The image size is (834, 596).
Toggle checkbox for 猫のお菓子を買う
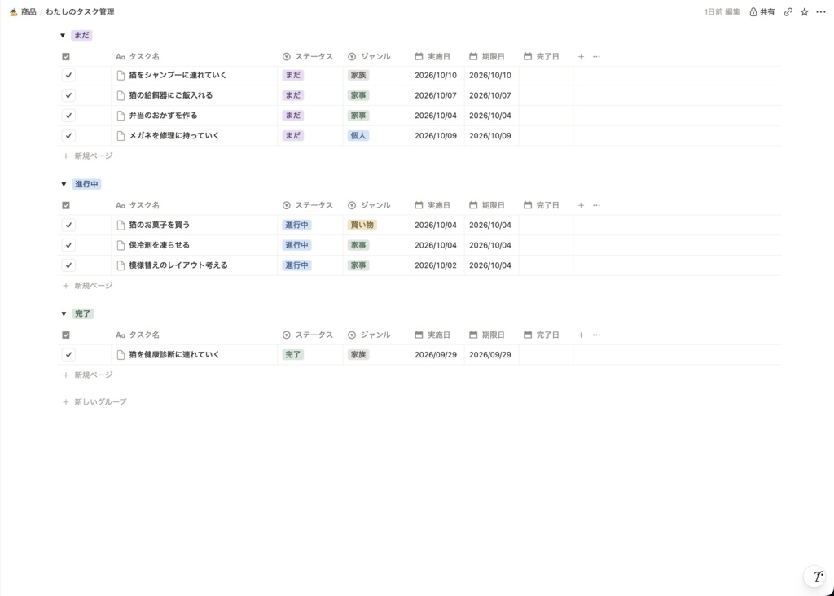click(68, 226)
